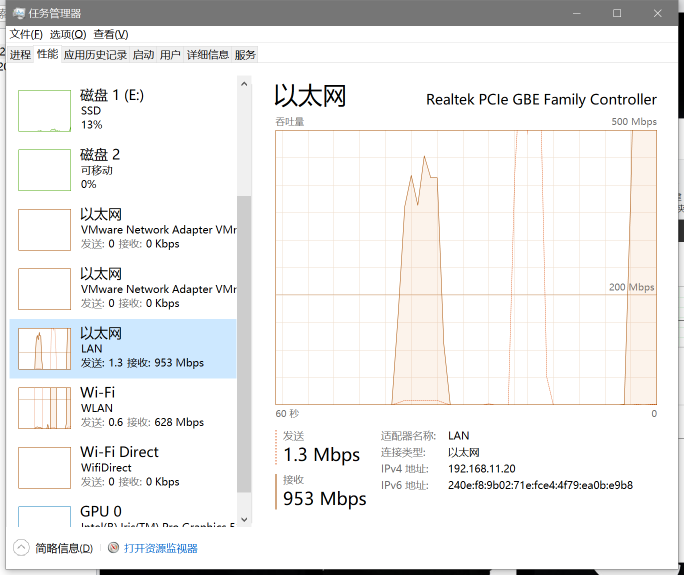Viewport: 684px width, 575px height.
Task: Open the 选项(O) menu
Action: pos(68,34)
